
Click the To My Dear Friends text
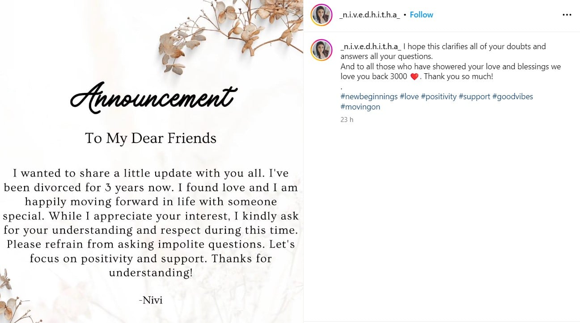coord(151,138)
